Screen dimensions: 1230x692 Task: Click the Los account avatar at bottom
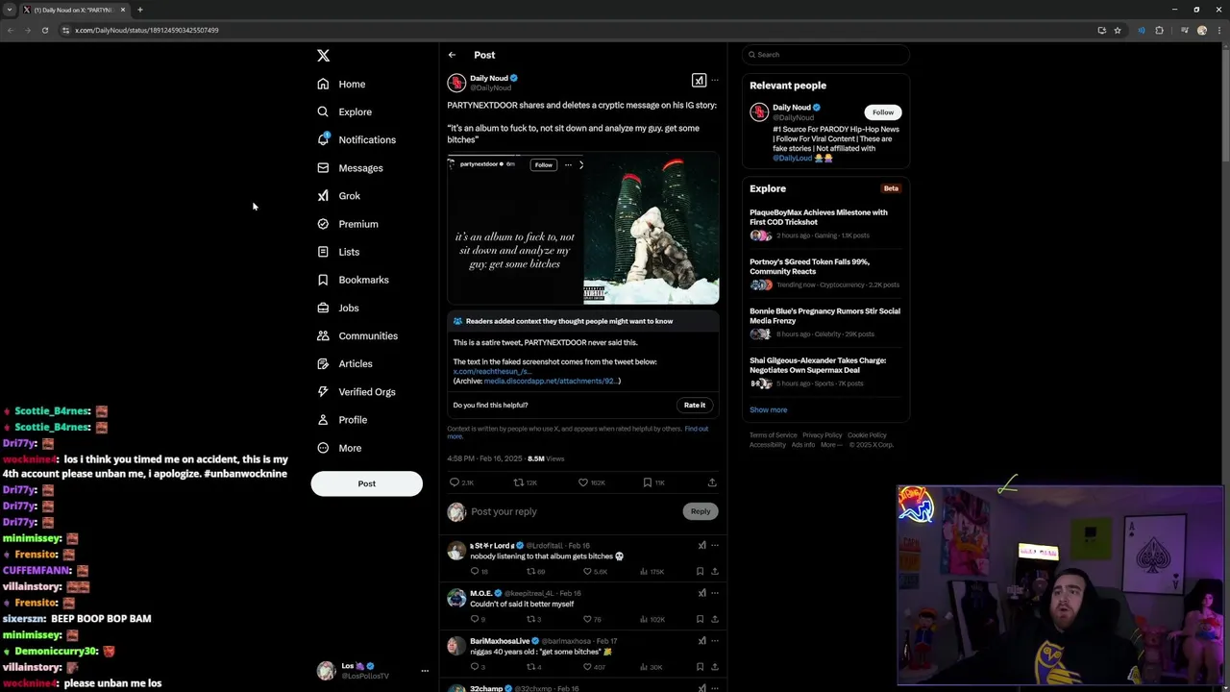click(x=326, y=671)
